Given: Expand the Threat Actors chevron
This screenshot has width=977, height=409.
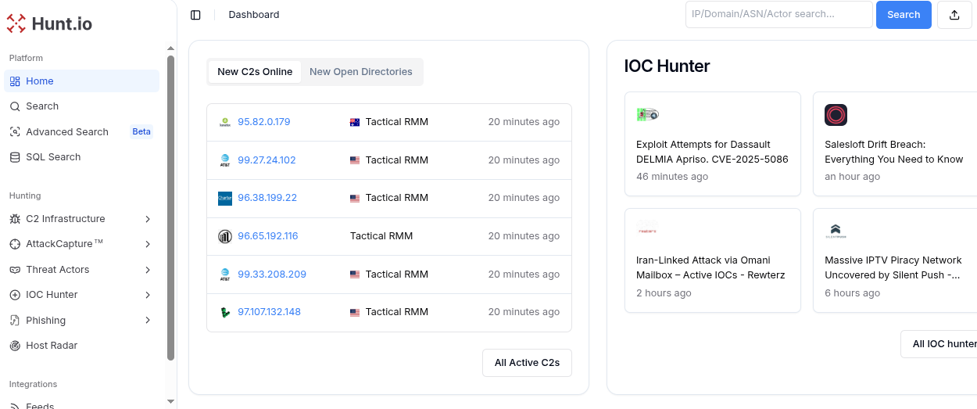Looking at the screenshot, I should (148, 270).
